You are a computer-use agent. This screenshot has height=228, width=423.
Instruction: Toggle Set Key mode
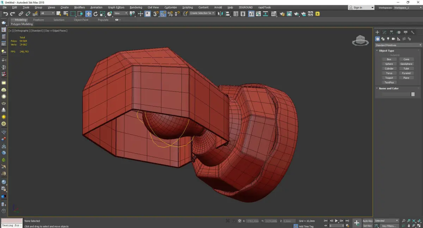point(368,226)
